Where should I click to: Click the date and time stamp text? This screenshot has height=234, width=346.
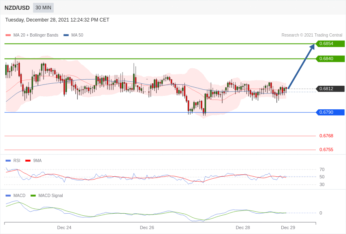coord(57,20)
